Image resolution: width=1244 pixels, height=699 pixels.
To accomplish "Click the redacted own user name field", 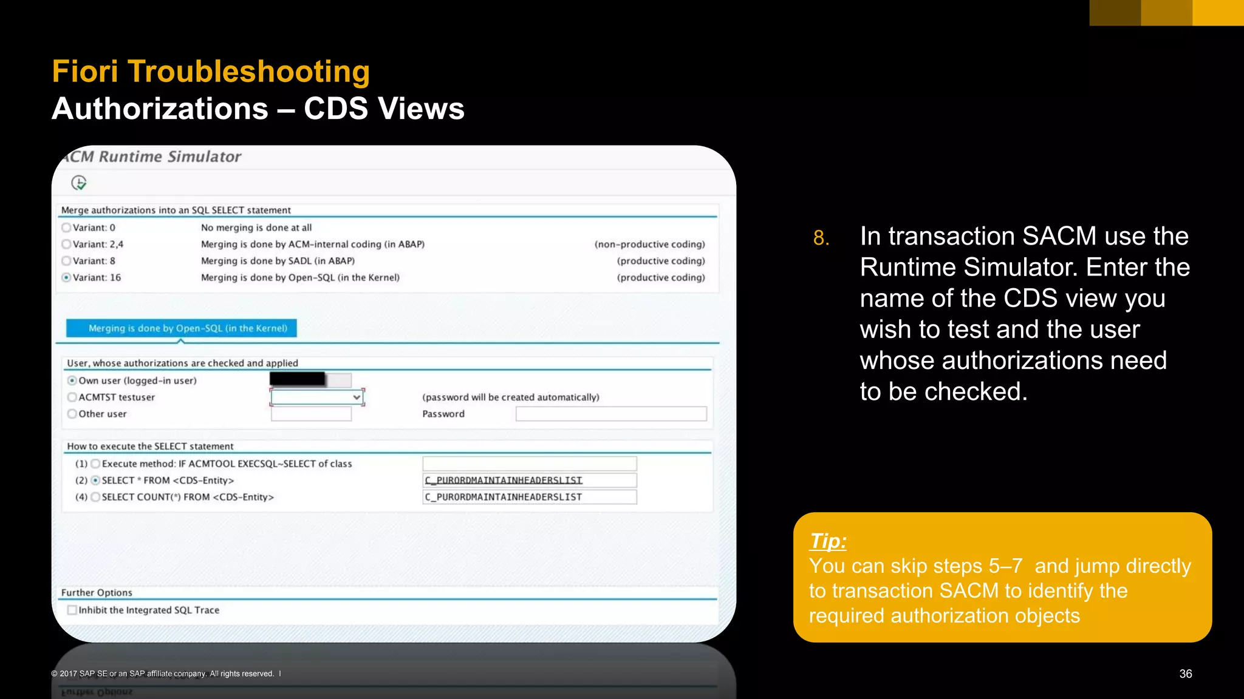I will 310,380.
